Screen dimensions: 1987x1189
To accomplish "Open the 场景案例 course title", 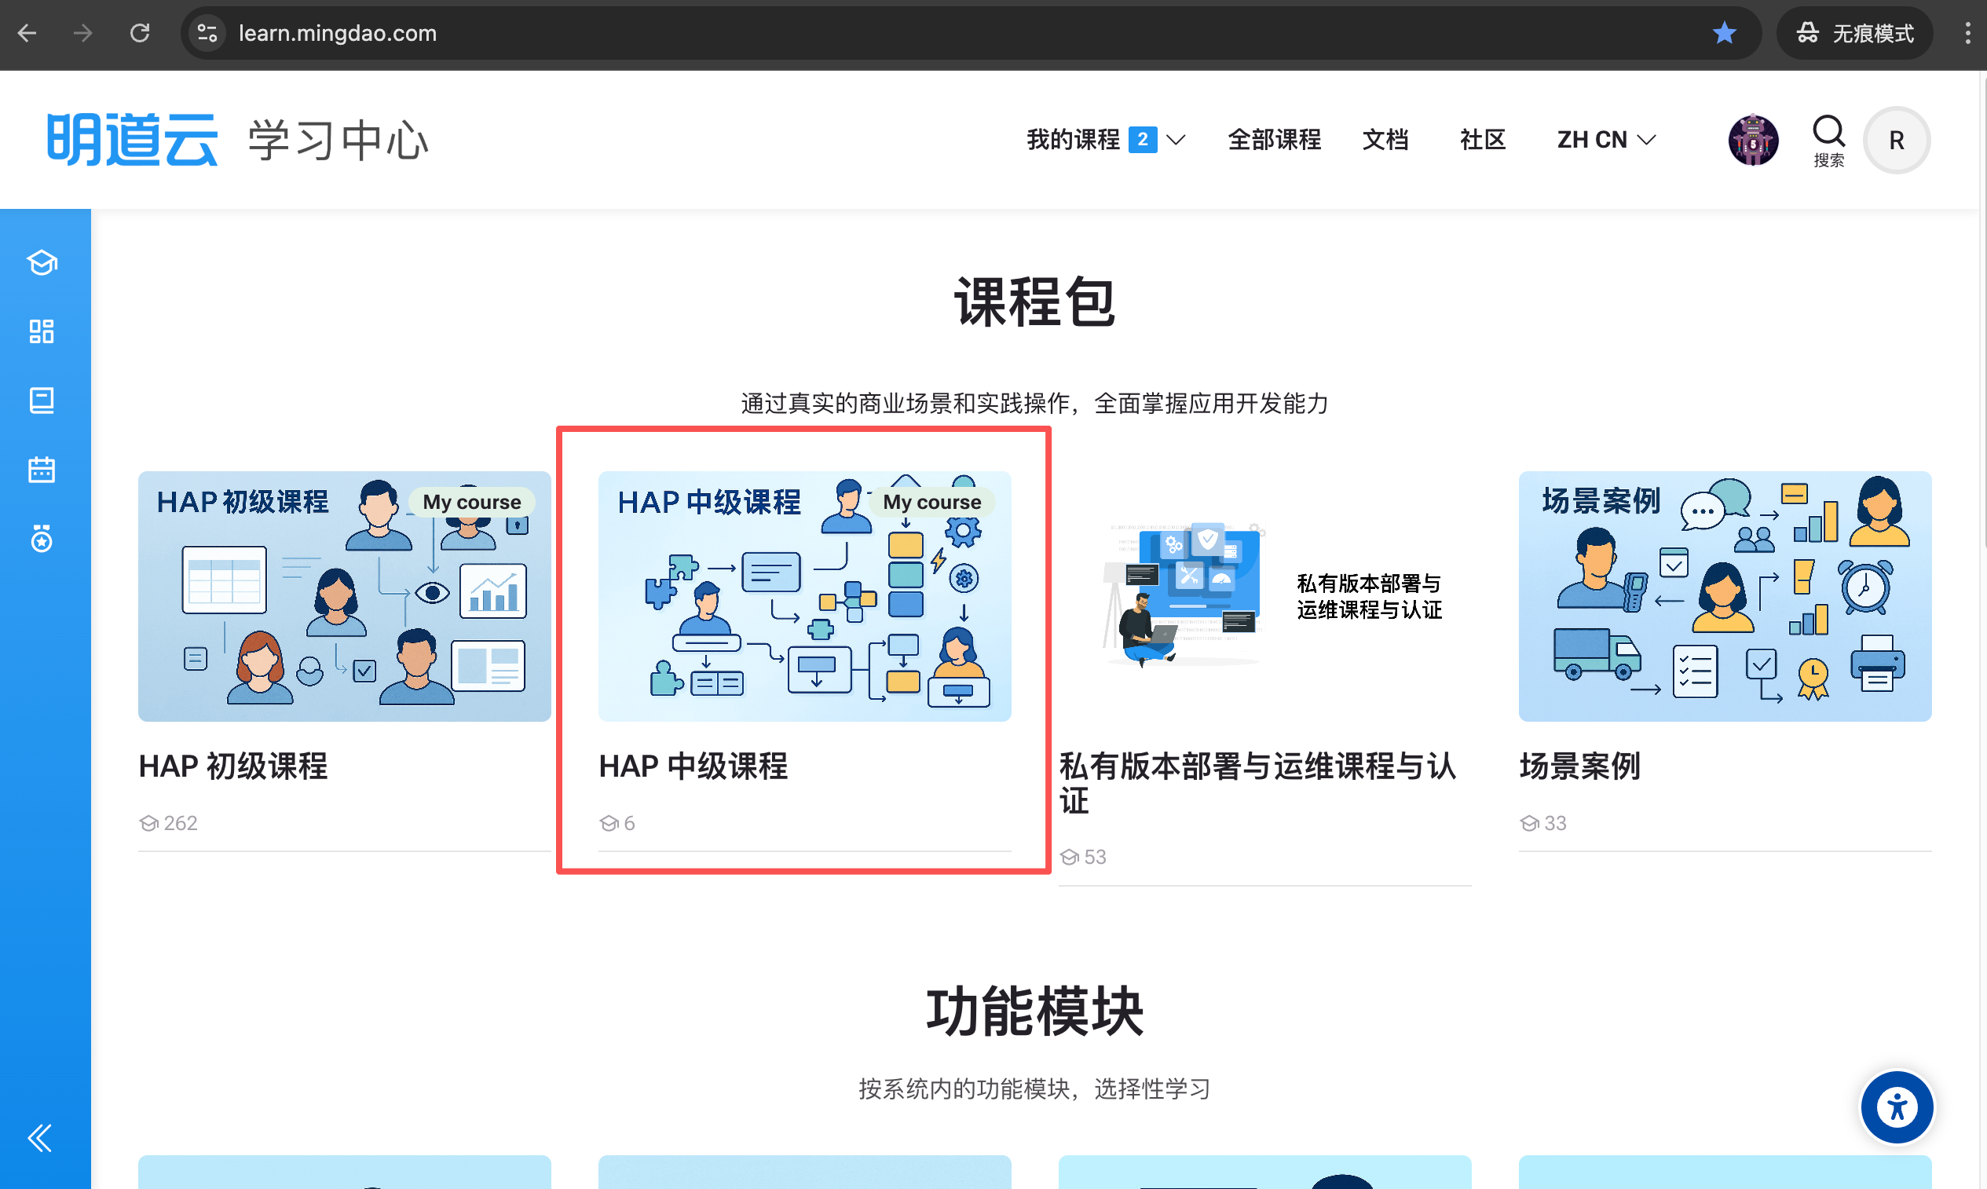I will point(1580,766).
